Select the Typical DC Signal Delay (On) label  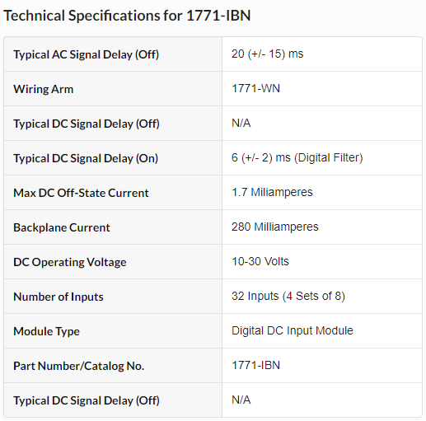[86, 158]
